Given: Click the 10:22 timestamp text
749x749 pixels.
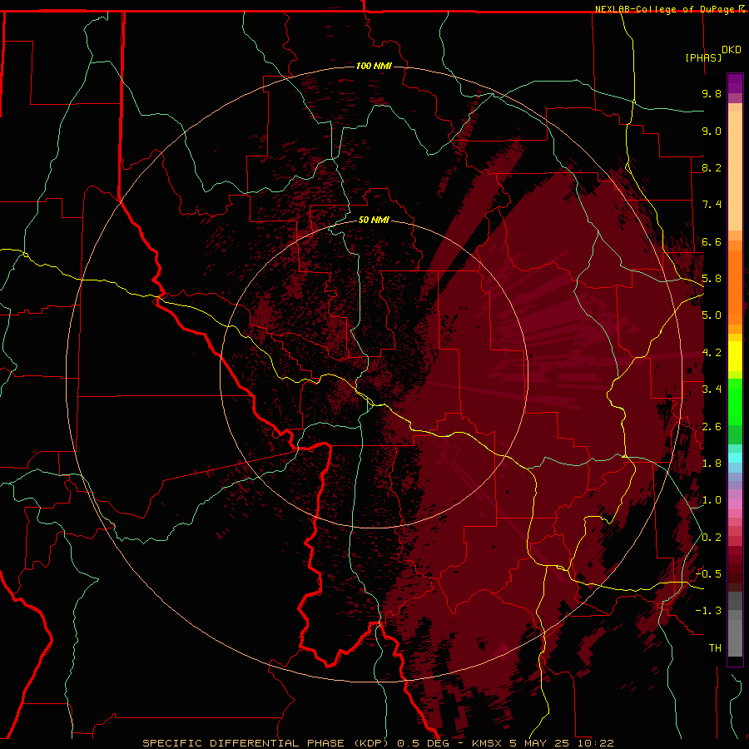Looking at the screenshot, I should (596, 743).
